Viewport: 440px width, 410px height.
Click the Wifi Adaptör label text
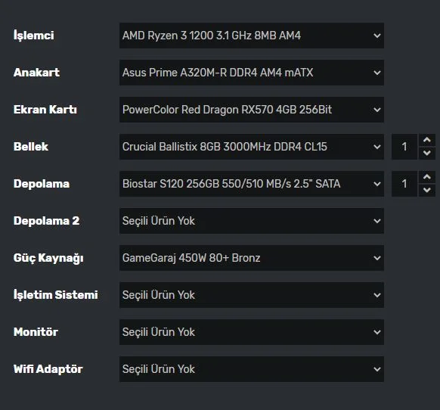click(48, 369)
